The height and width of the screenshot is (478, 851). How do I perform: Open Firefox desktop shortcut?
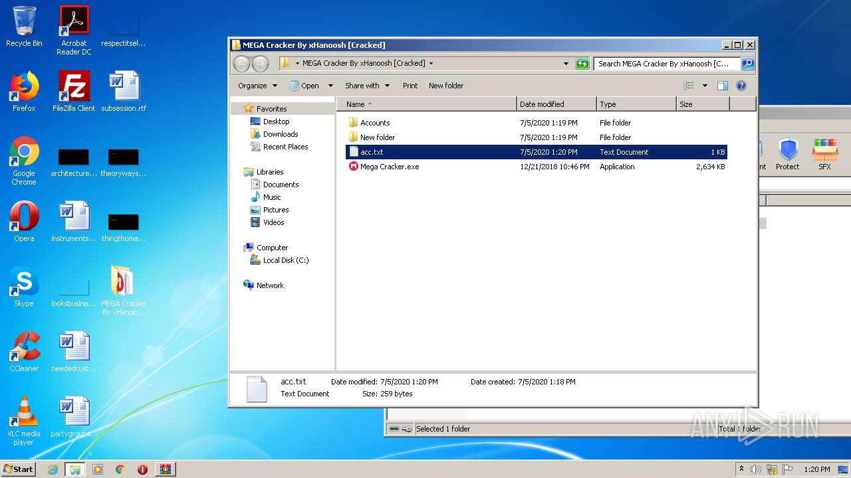click(24, 92)
